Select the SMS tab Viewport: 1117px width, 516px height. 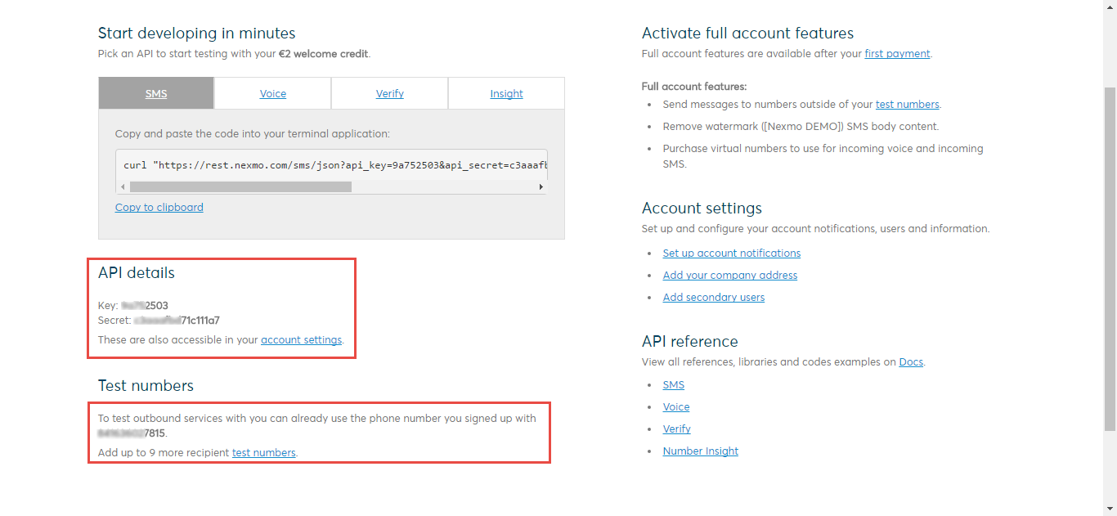pyautogui.click(x=156, y=93)
